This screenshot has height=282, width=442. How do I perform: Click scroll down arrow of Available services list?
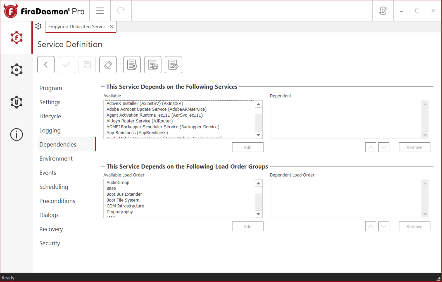(258, 135)
